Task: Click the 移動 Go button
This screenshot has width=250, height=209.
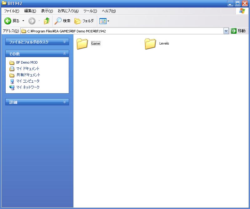Action: (238, 31)
